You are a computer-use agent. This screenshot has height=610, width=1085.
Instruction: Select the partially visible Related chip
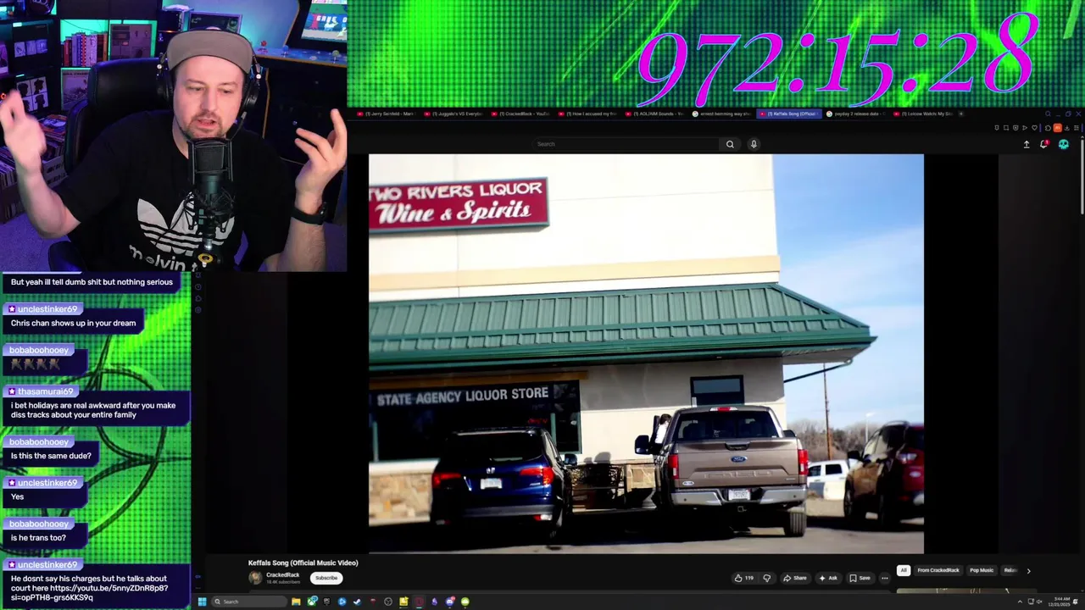(x=1010, y=570)
